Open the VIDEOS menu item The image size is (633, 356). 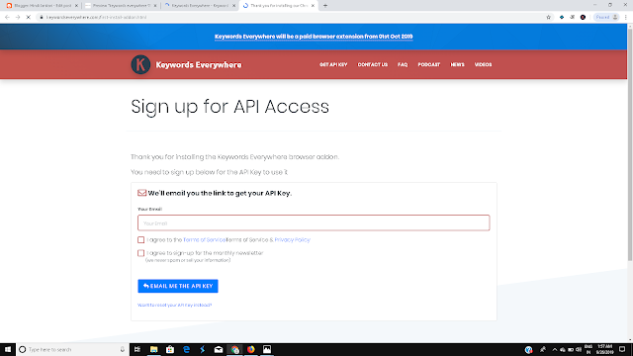pos(483,64)
